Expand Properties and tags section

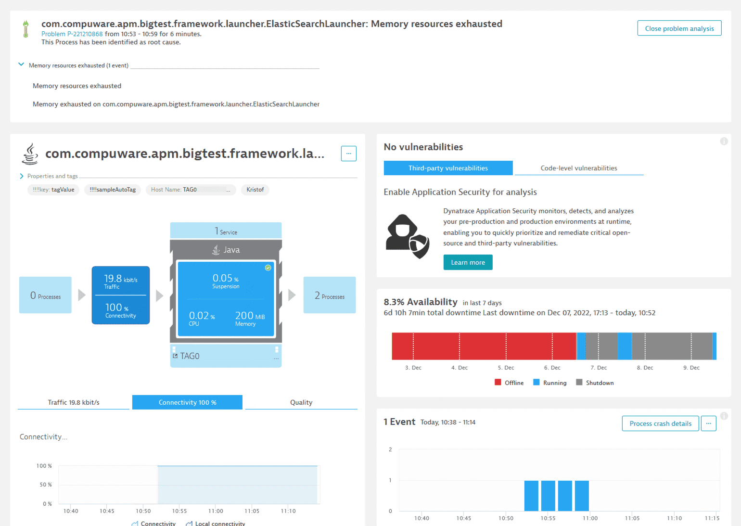22,176
